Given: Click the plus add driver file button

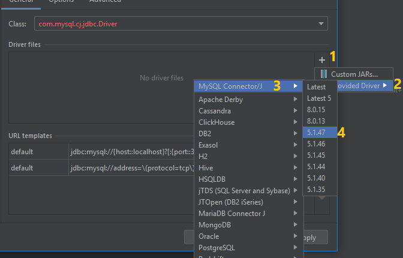Looking at the screenshot, I should point(322,60).
